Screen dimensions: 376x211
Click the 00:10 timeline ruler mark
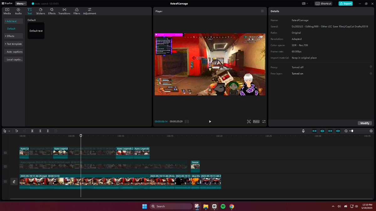click(121, 136)
